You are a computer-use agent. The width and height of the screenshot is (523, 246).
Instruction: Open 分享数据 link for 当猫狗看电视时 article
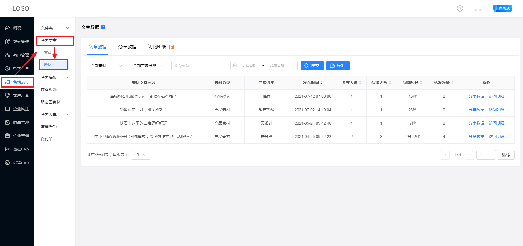(476, 96)
